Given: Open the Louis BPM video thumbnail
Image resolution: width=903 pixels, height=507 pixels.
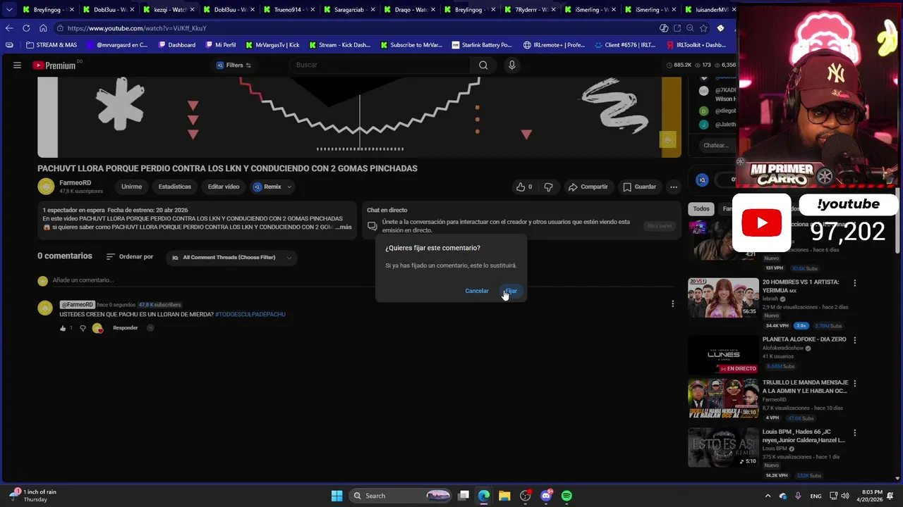Looking at the screenshot, I should [x=723, y=447].
